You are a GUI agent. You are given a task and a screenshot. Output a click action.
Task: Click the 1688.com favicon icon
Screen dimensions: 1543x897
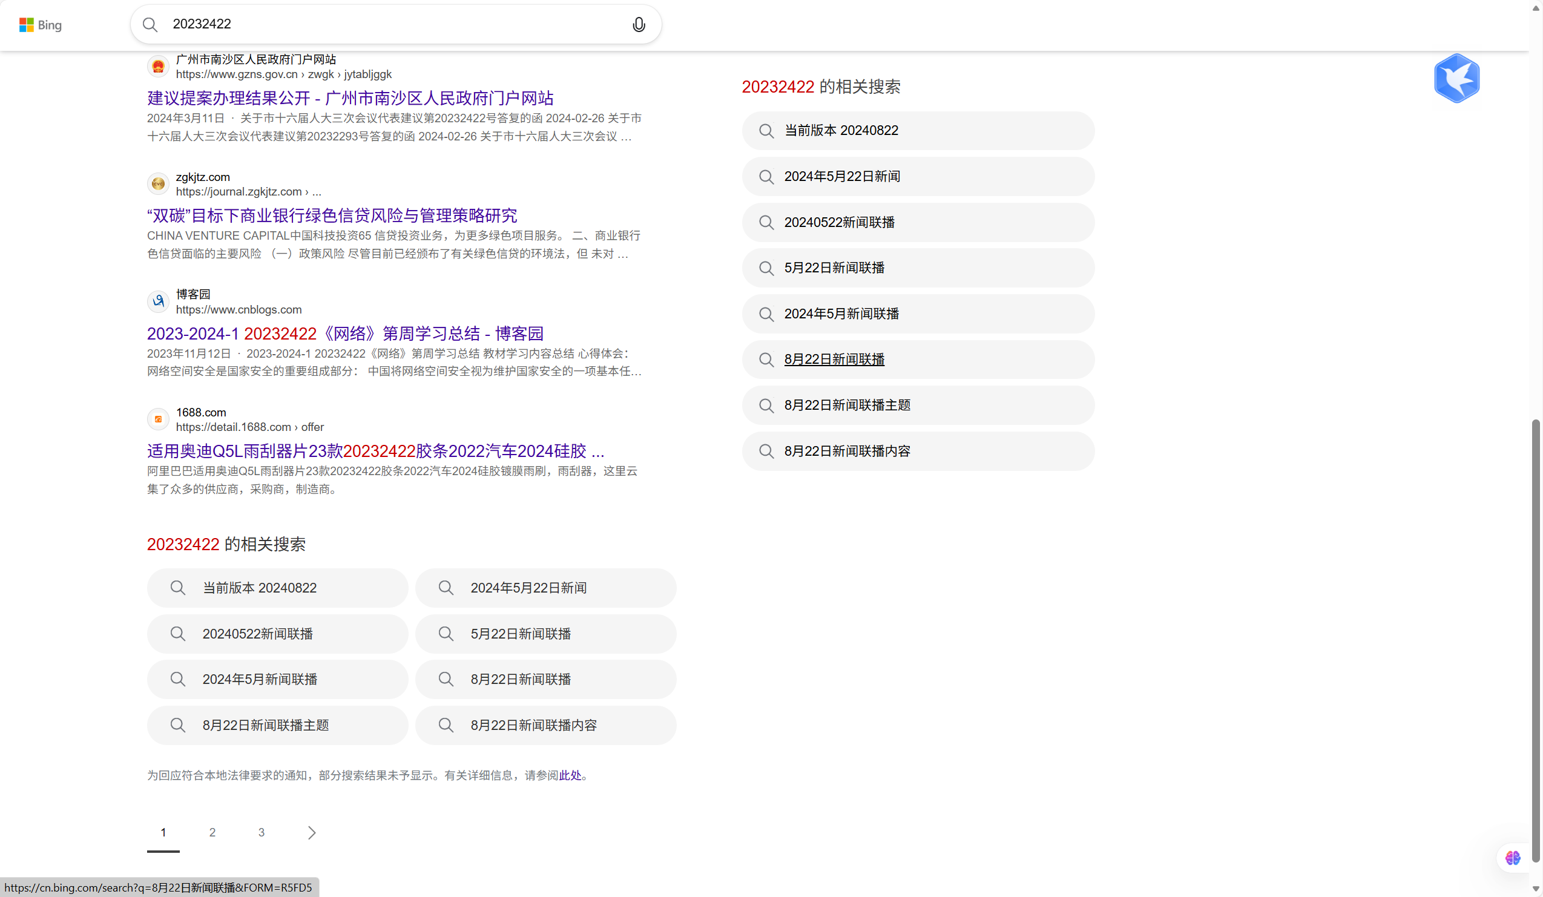[x=158, y=419]
